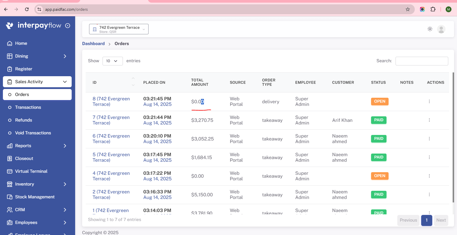Click the Virtual Terminal card icon
The image size is (457, 235).
click(x=10, y=171)
